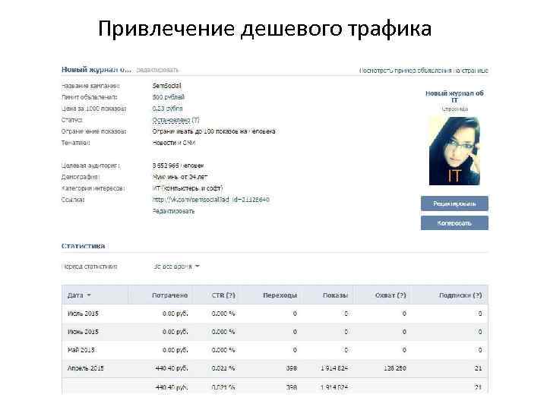
Task: Select the 'Июнь 2015' row date
Action: point(83,332)
